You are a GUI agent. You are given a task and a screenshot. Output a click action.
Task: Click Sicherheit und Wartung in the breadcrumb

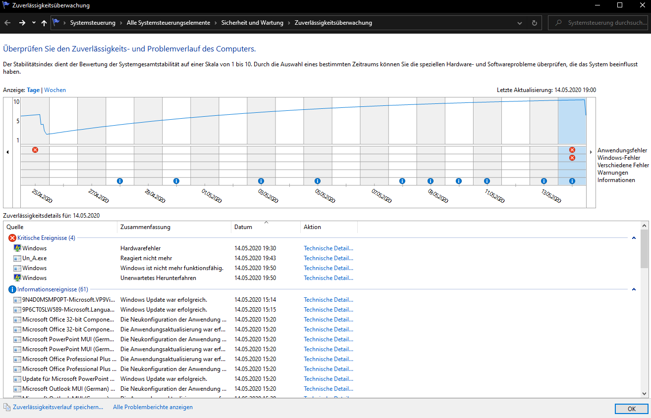252,23
